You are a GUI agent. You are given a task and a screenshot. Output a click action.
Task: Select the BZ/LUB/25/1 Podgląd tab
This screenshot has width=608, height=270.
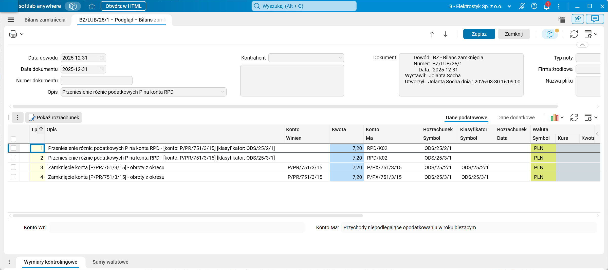(122, 20)
